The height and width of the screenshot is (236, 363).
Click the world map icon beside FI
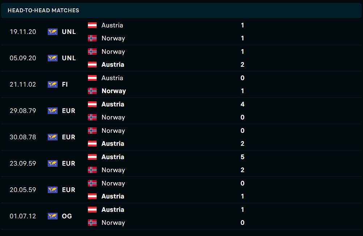[52, 84]
